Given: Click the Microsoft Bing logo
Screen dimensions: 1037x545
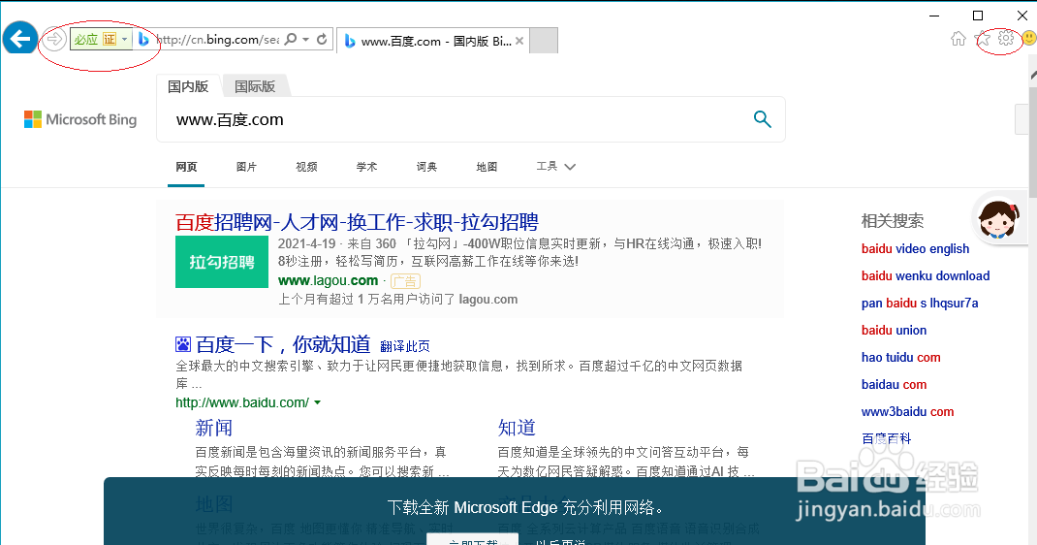Looking at the screenshot, I should tap(80, 119).
